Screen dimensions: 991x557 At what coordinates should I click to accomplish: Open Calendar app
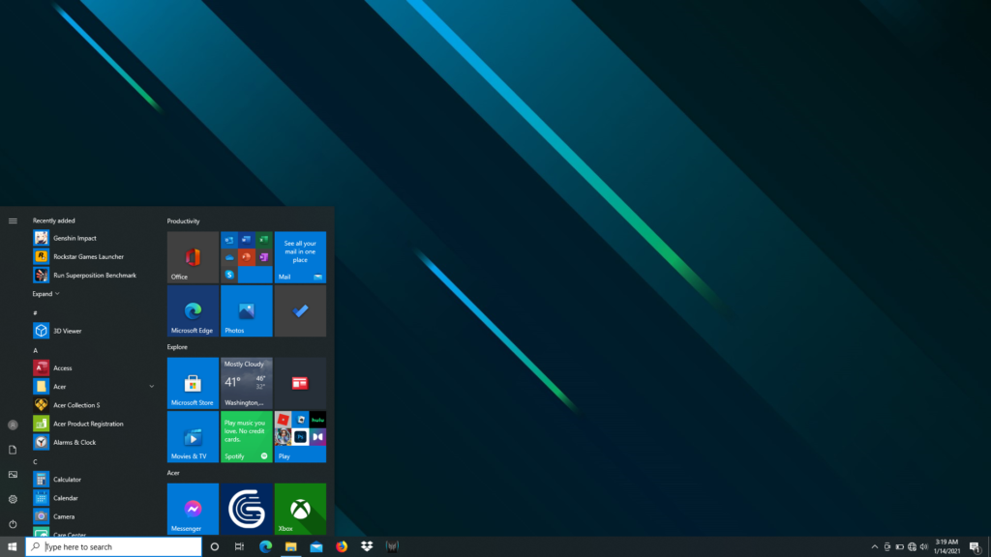(94, 498)
